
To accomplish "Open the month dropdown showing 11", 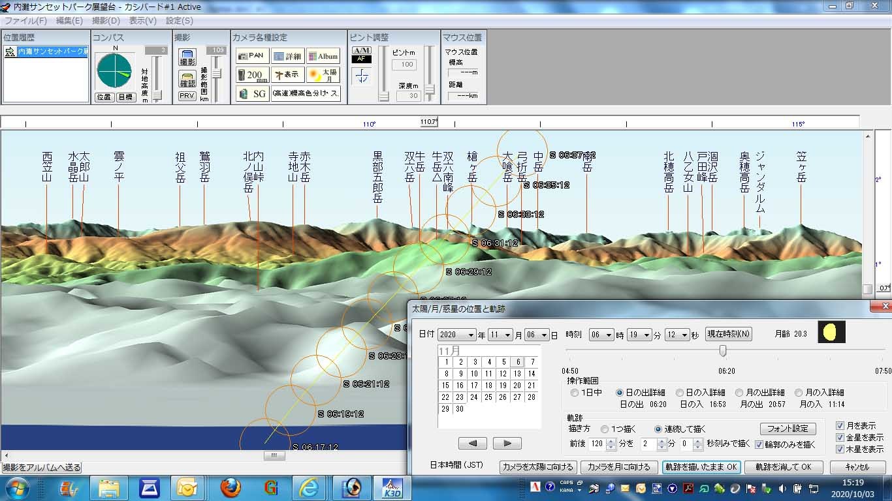I will (x=501, y=335).
